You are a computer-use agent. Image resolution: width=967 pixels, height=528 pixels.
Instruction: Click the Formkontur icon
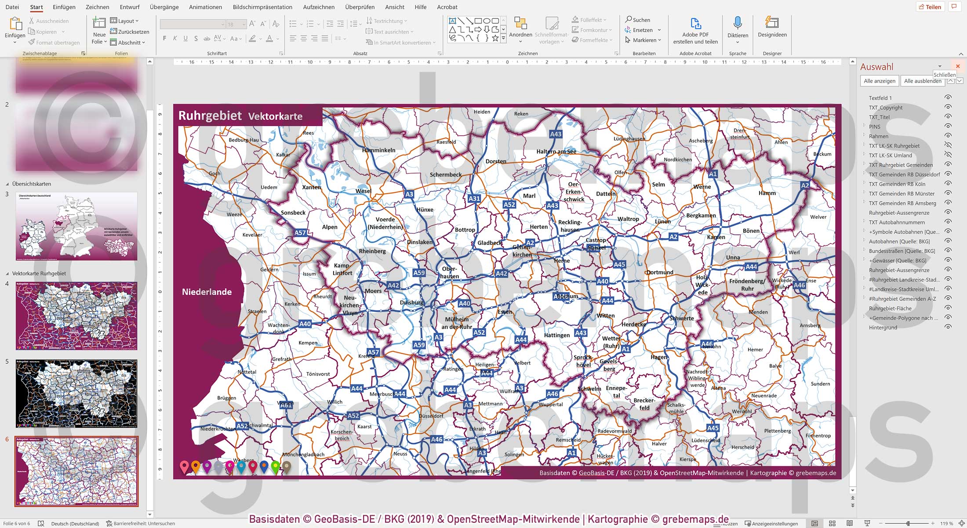point(575,30)
